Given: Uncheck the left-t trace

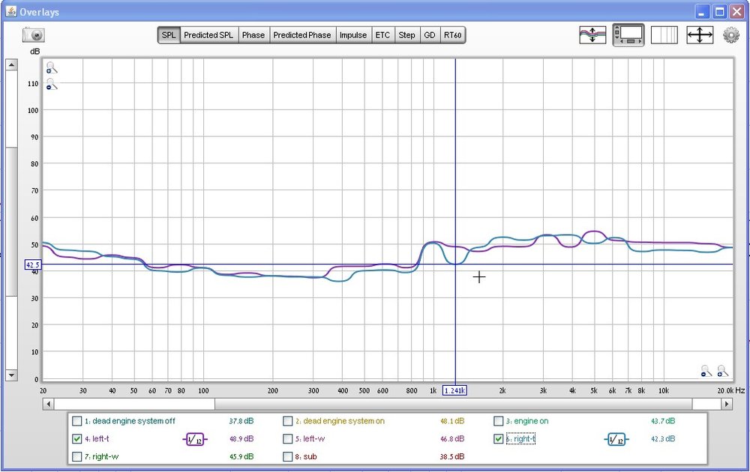Looking at the screenshot, I should click(77, 438).
